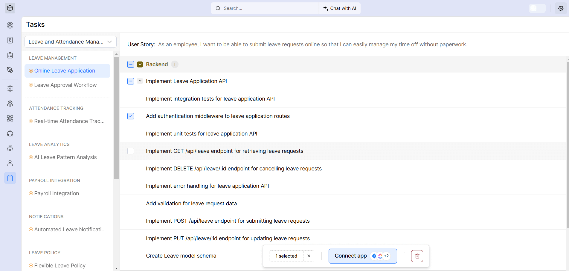Open Add validation for leave request data

tap(191, 204)
